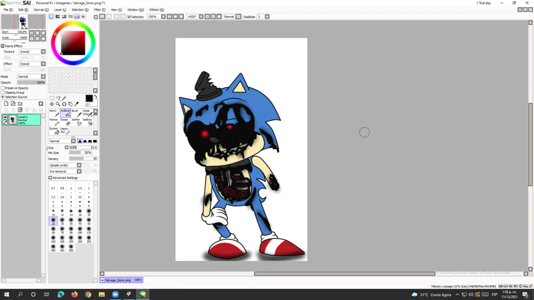Adjust the layer Opacity slider
The height and width of the screenshot is (300, 534).
click(x=31, y=82)
